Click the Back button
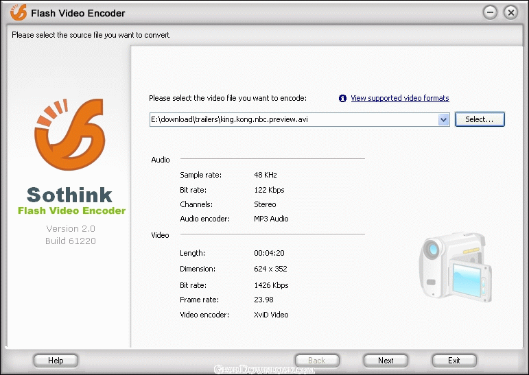Viewport: 529px width, 375px height. pyautogui.click(x=317, y=361)
